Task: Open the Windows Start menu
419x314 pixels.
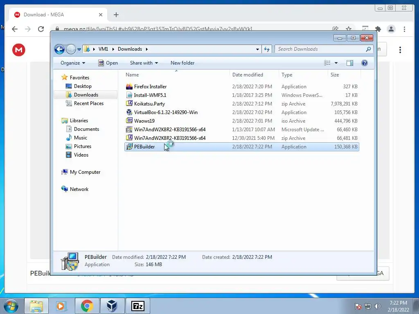Action: click(x=11, y=306)
